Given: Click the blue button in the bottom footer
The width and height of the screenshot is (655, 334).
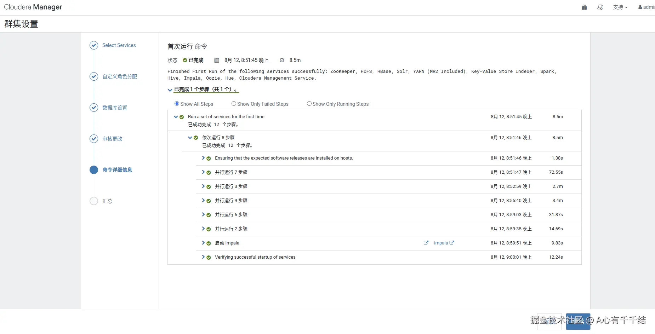Looking at the screenshot, I should (578, 322).
